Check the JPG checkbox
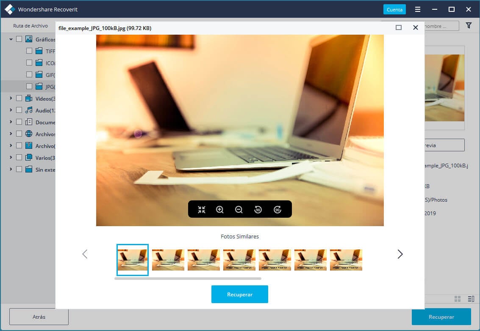This screenshot has width=480, height=331. click(x=29, y=86)
